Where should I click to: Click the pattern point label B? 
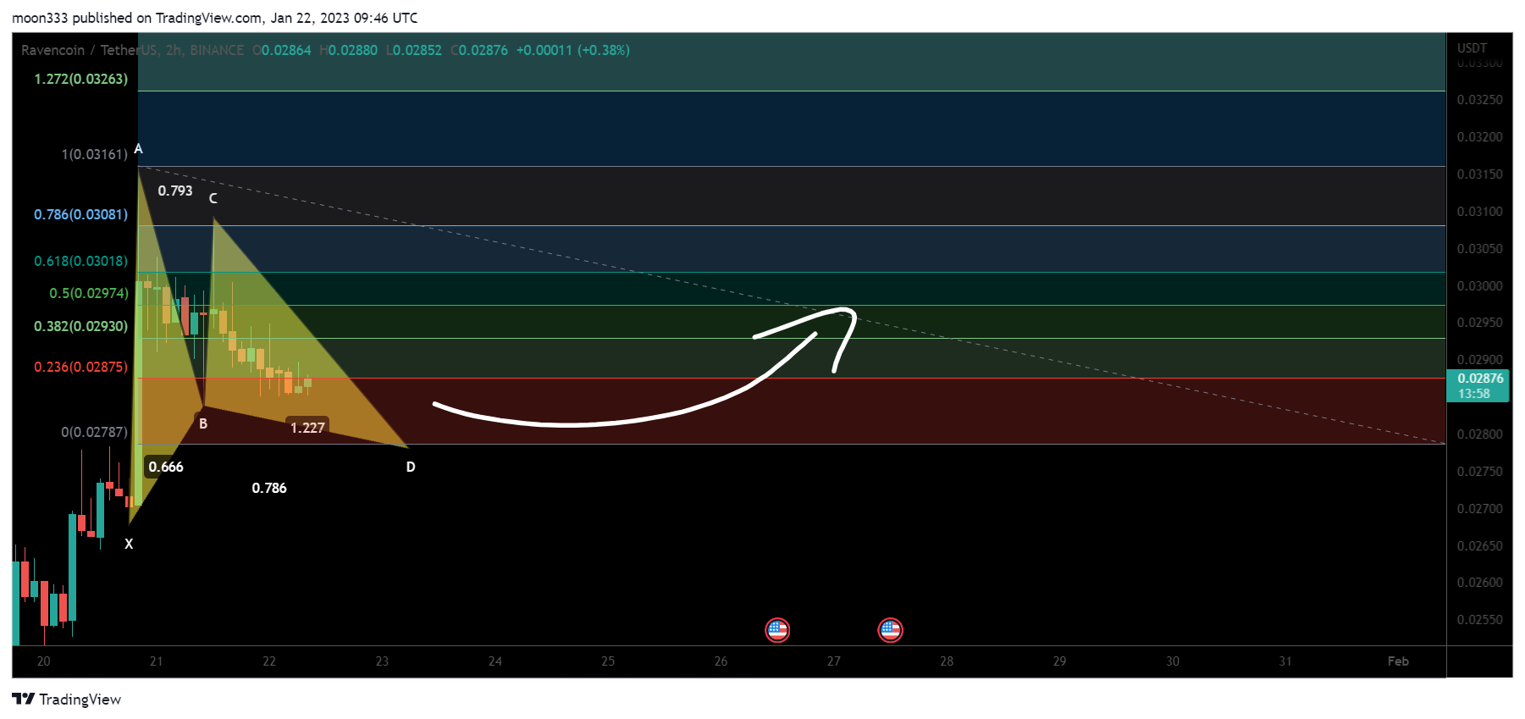[x=203, y=423]
